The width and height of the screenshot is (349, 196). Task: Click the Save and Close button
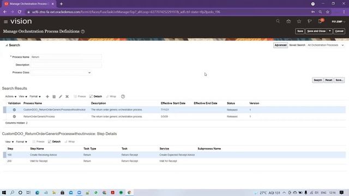click(316, 32)
